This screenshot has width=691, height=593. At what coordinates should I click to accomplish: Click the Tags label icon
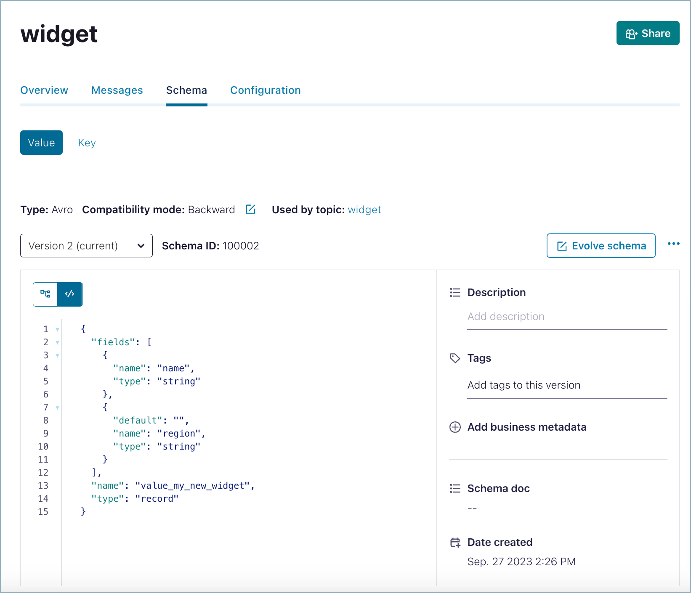click(x=455, y=358)
